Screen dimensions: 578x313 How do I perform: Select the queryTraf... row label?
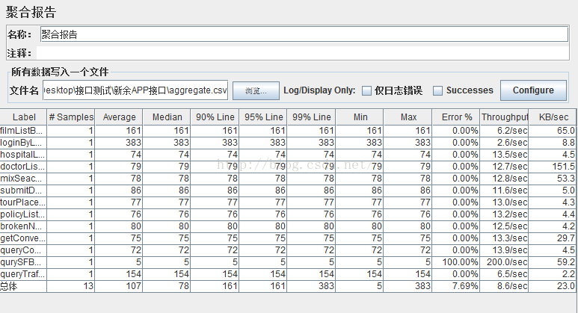click(23, 274)
